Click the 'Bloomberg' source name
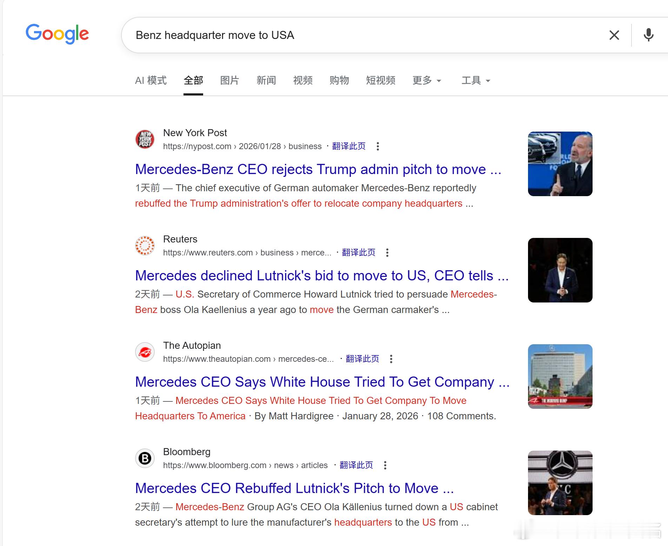The width and height of the screenshot is (668, 546). (187, 452)
